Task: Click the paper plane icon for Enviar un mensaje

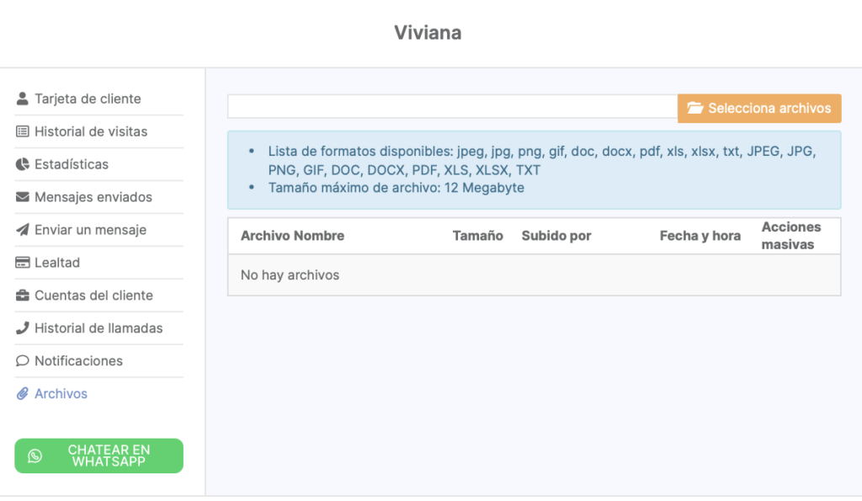Action: tap(23, 230)
